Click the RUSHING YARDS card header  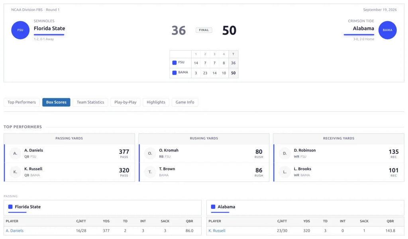pyautogui.click(x=204, y=138)
